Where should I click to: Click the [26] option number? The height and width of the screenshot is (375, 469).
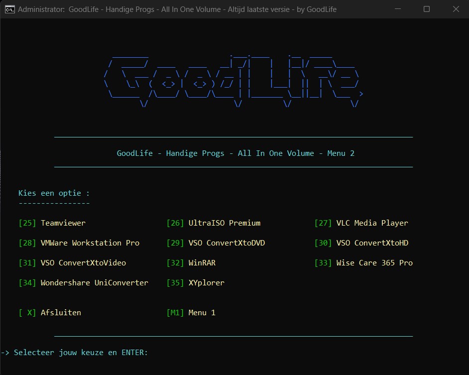pos(175,223)
